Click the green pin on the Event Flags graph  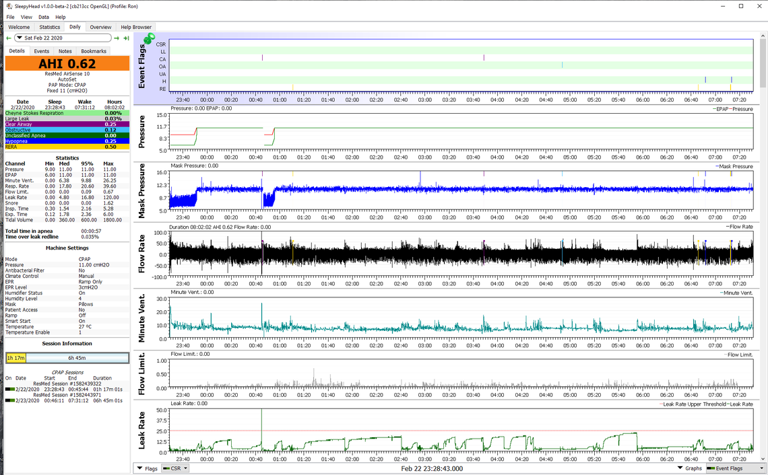(149, 38)
